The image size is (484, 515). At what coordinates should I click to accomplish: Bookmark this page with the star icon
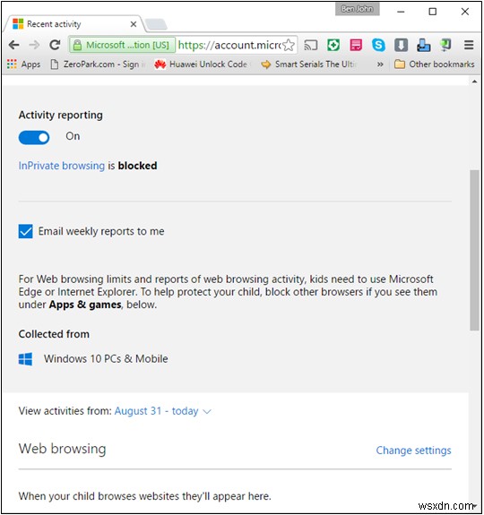tap(289, 45)
